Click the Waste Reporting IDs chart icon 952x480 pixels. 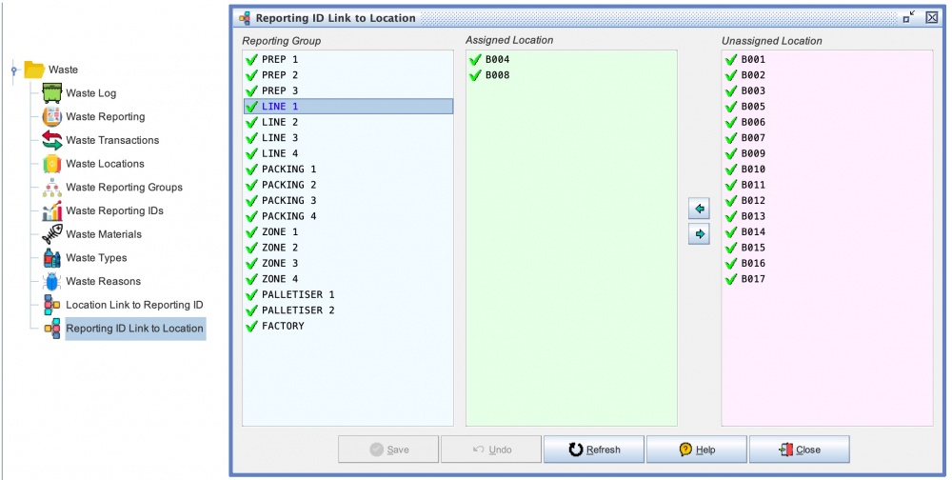click(x=51, y=210)
